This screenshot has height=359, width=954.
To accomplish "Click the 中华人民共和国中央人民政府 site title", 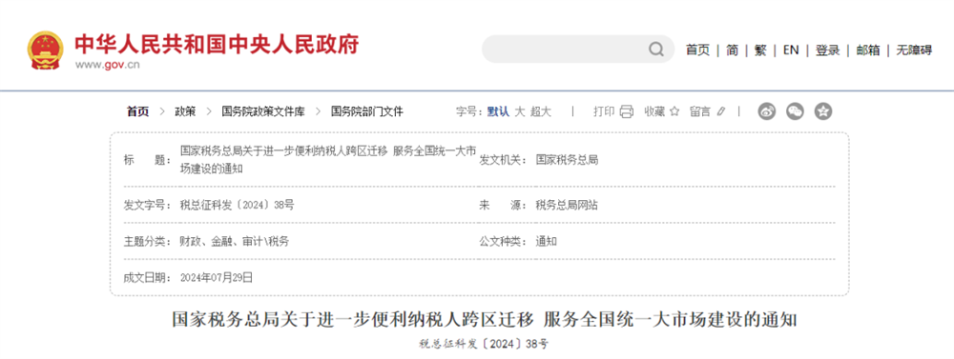I will tap(218, 44).
